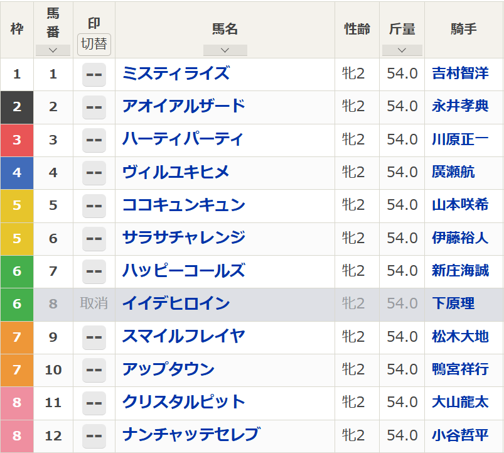Open jockey page for 吉村智洋

460,74
